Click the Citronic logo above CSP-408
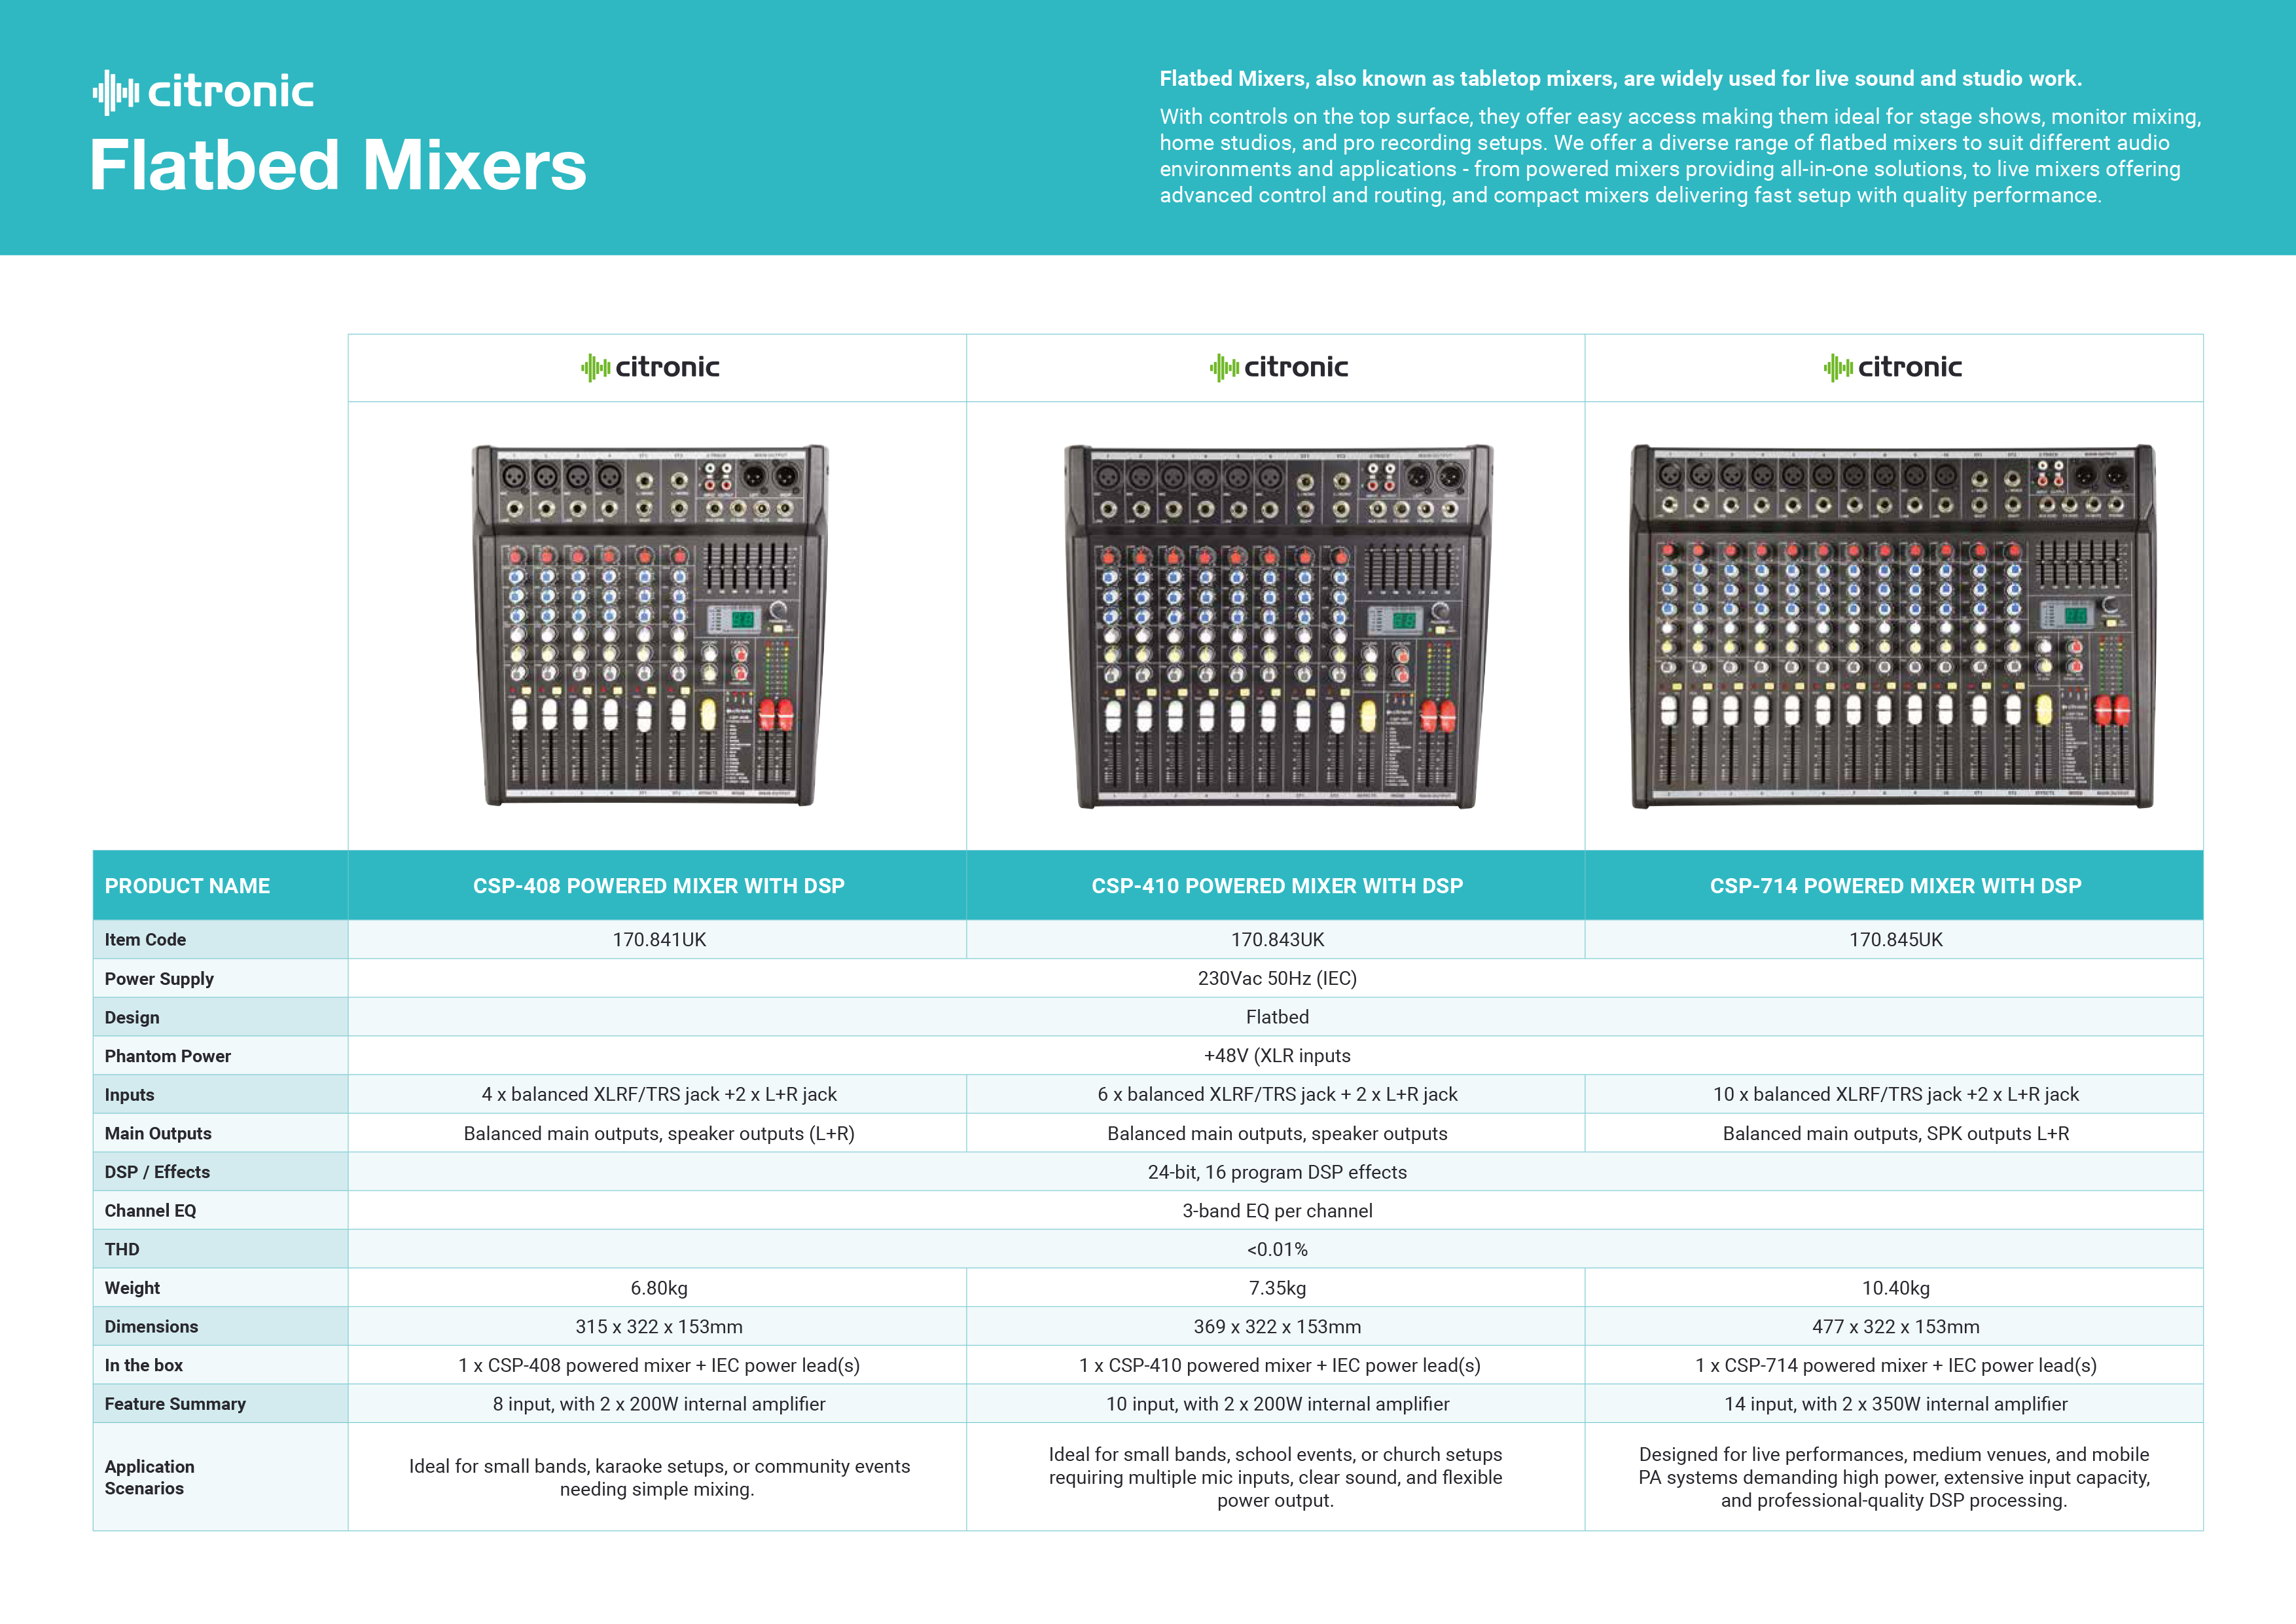The width and height of the screenshot is (2296, 1624). pyautogui.click(x=651, y=367)
